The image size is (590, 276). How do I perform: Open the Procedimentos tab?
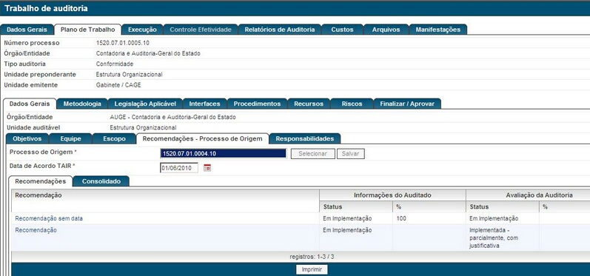point(257,104)
